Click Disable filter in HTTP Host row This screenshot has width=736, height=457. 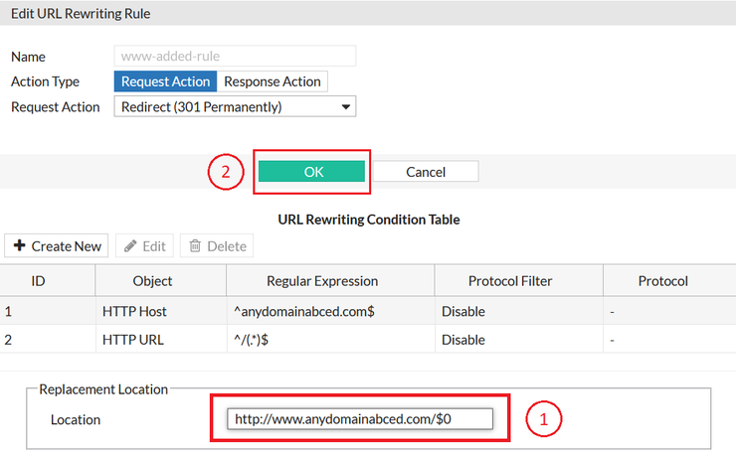(465, 311)
